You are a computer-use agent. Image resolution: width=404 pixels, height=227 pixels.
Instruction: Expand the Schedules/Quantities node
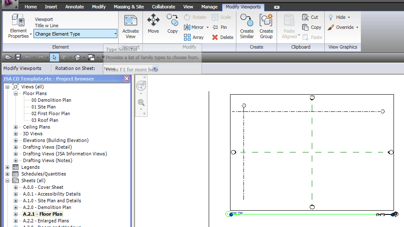tap(7, 174)
